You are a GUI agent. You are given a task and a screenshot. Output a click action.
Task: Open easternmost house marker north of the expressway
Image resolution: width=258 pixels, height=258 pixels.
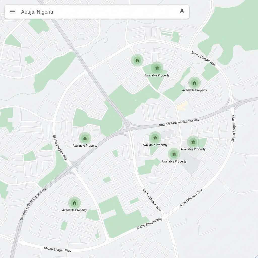(x=194, y=83)
